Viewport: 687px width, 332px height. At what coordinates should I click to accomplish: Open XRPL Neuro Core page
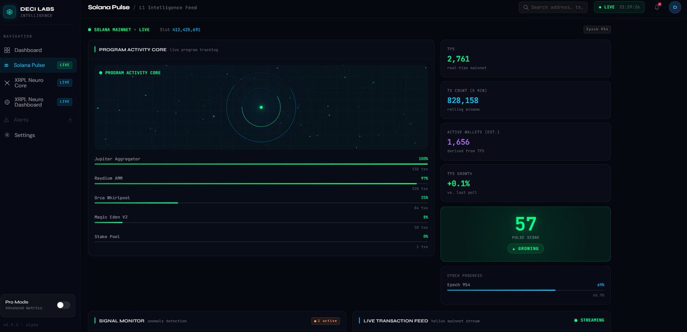(x=38, y=82)
